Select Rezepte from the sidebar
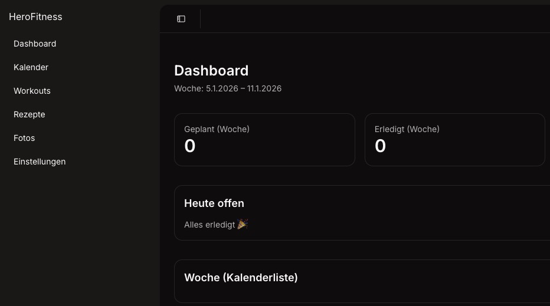550x306 pixels. coord(30,114)
